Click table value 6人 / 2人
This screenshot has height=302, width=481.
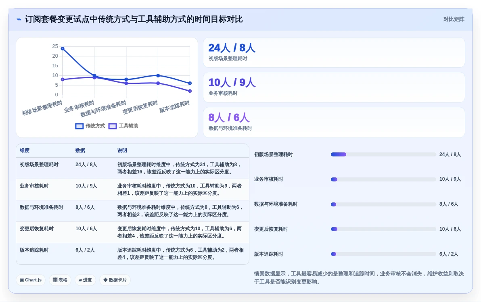coord(85,250)
